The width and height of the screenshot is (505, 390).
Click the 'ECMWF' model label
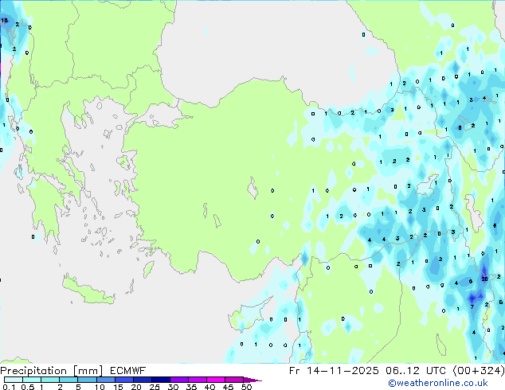click(x=128, y=371)
